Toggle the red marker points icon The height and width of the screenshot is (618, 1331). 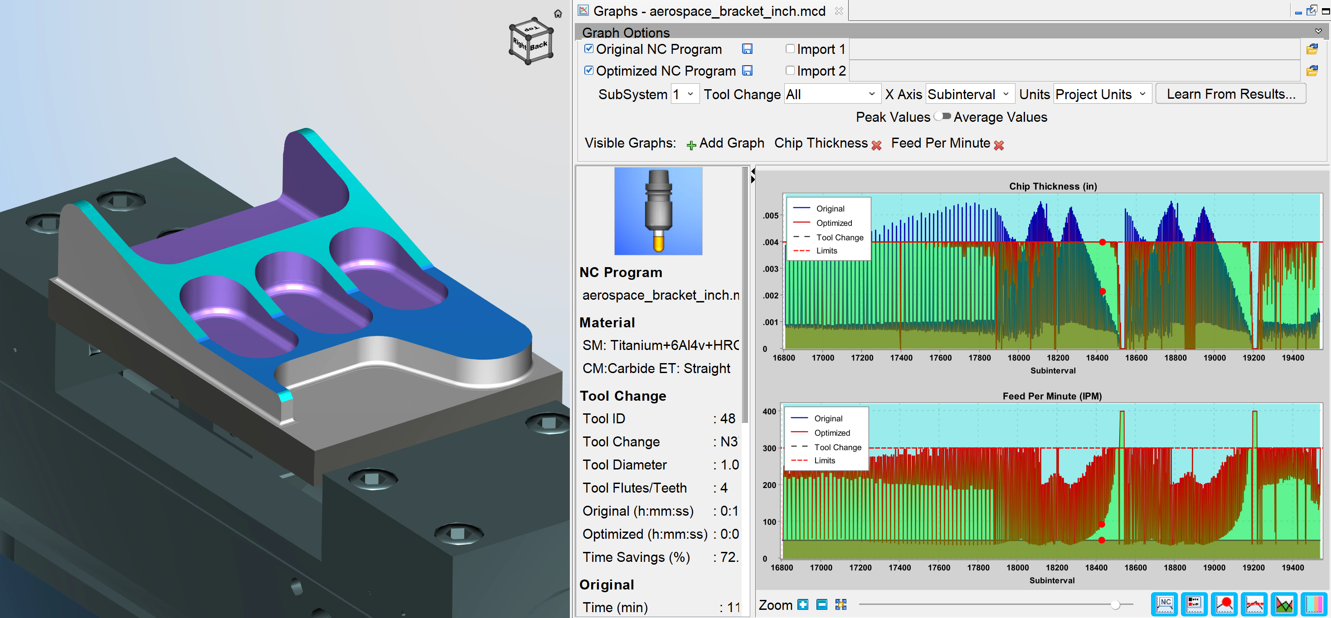[x=1224, y=604]
